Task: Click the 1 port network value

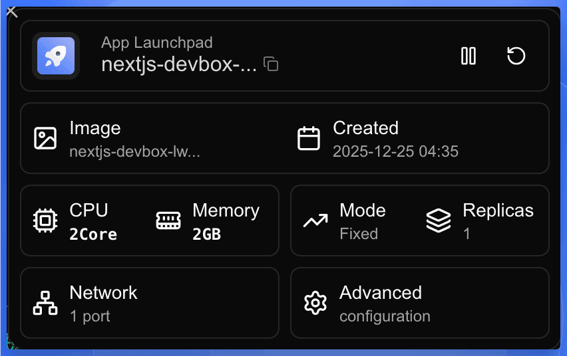Action: click(x=90, y=316)
